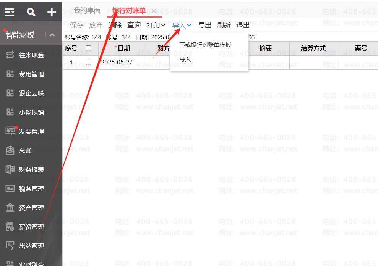Collapse the 智能财税 section chevron
378x266 pixels.
[x=52, y=35]
